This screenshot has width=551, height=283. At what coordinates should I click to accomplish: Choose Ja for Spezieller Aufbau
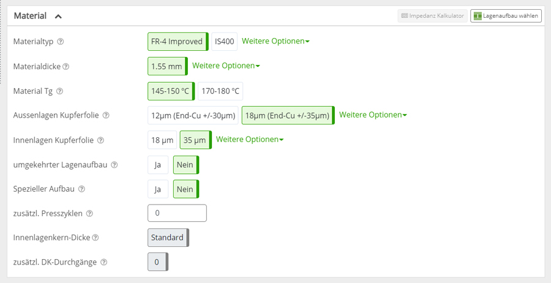pos(157,189)
